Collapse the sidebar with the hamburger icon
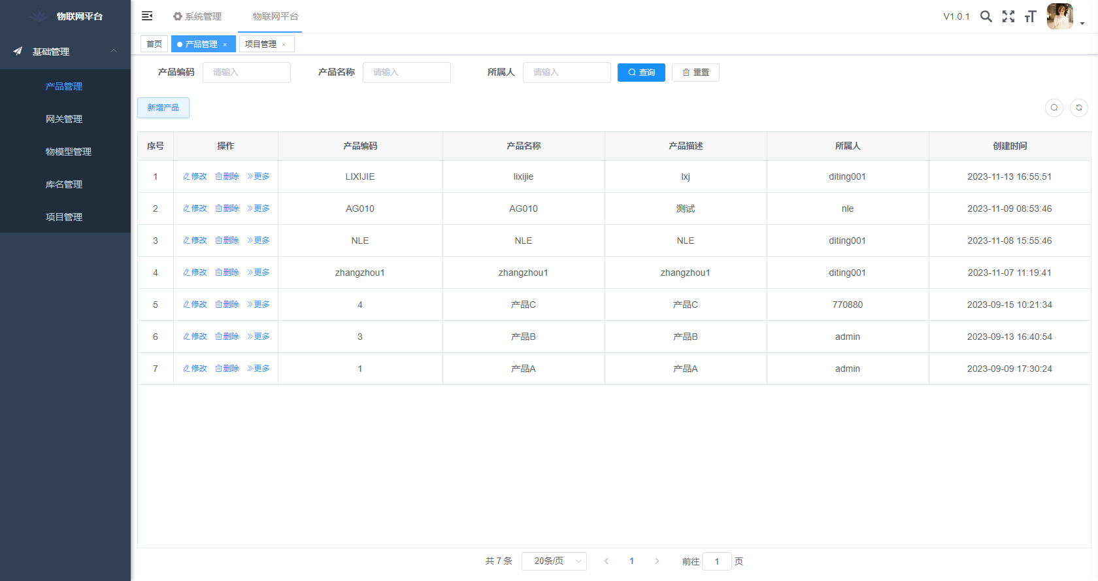Screen dimensions: 1098x581 [147, 16]
